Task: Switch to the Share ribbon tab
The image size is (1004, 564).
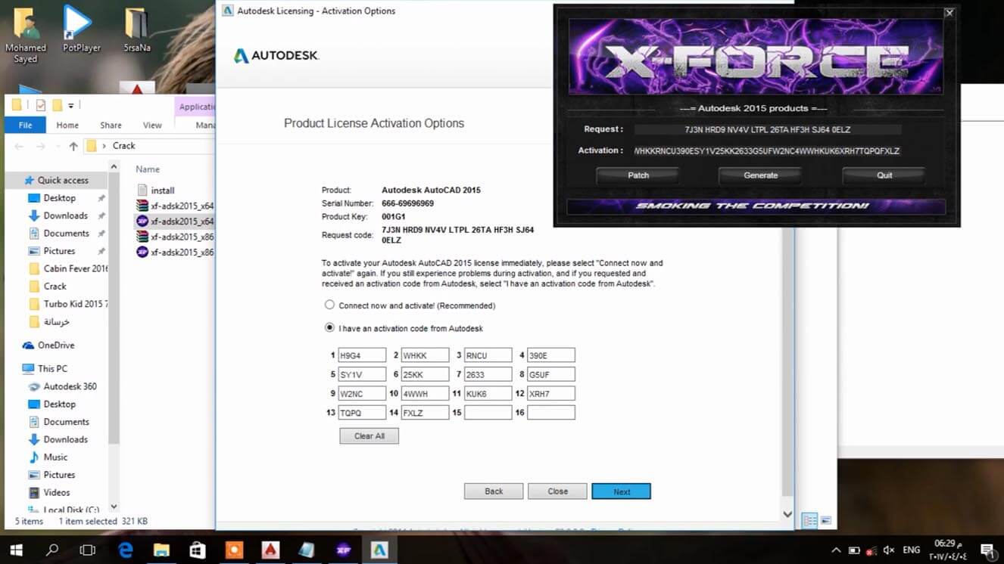Action: [111, 125]
